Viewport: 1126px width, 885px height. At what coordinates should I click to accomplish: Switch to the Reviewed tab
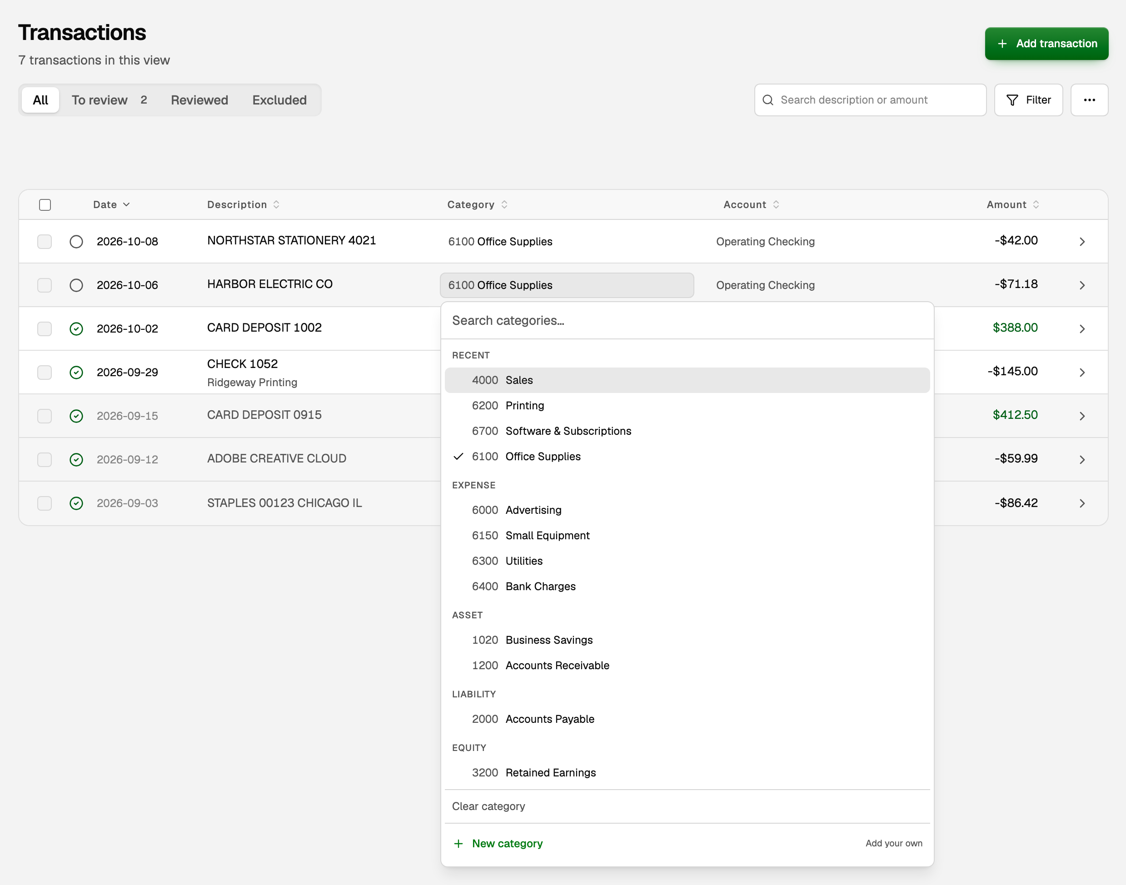click(x=199, y=100)
